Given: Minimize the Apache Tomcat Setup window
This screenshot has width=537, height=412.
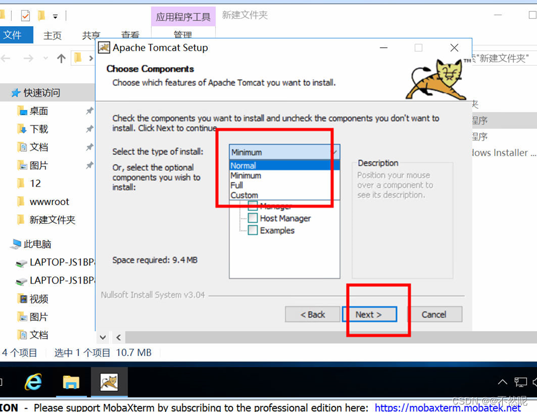Looking at the screenshot, I should click(383, 48).
